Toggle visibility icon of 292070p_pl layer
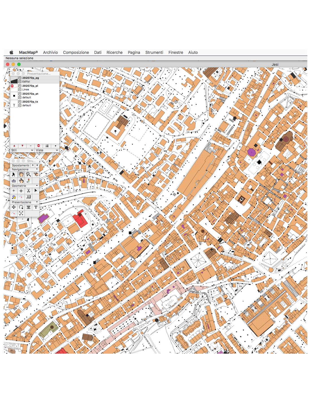Screen dimensions: 311x403 click(x=12, y=86)
